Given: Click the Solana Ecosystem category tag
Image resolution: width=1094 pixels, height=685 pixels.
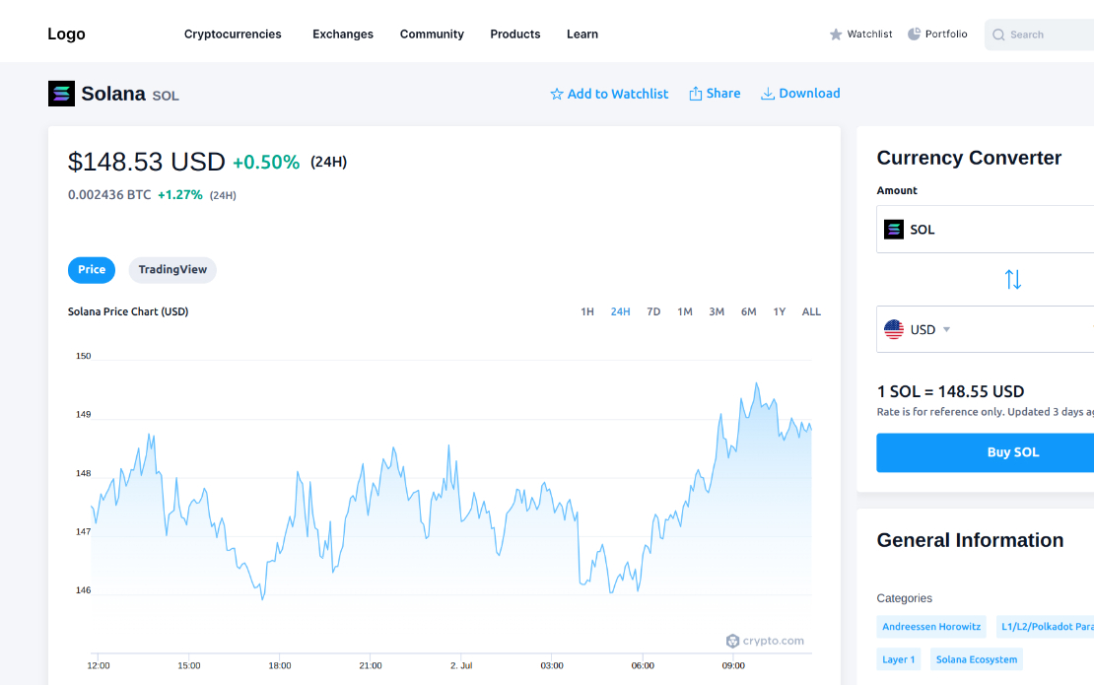Looking at the screenshot, I should click(x=977, y=659).
